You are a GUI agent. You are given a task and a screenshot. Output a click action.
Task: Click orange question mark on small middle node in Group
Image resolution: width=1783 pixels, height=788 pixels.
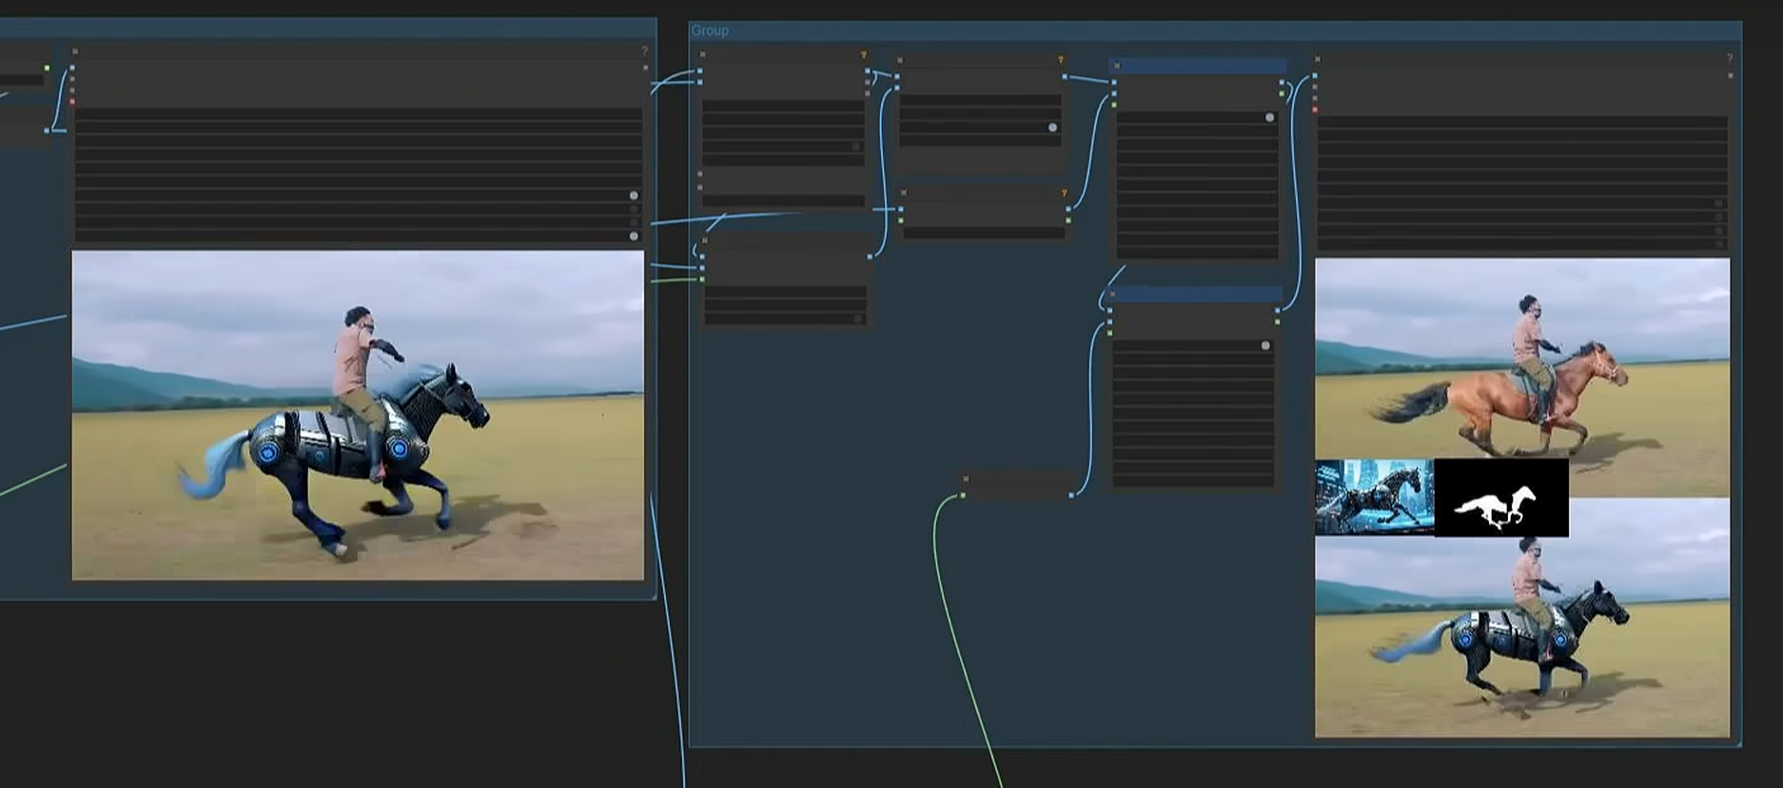(x=1064, y=193)
